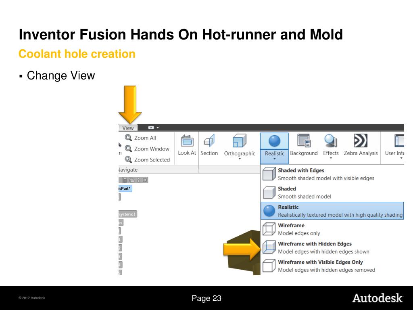The width and height of the screenshot is (413, 310).
Task: Select the system:1 node in browser tree
Action: 128,214
